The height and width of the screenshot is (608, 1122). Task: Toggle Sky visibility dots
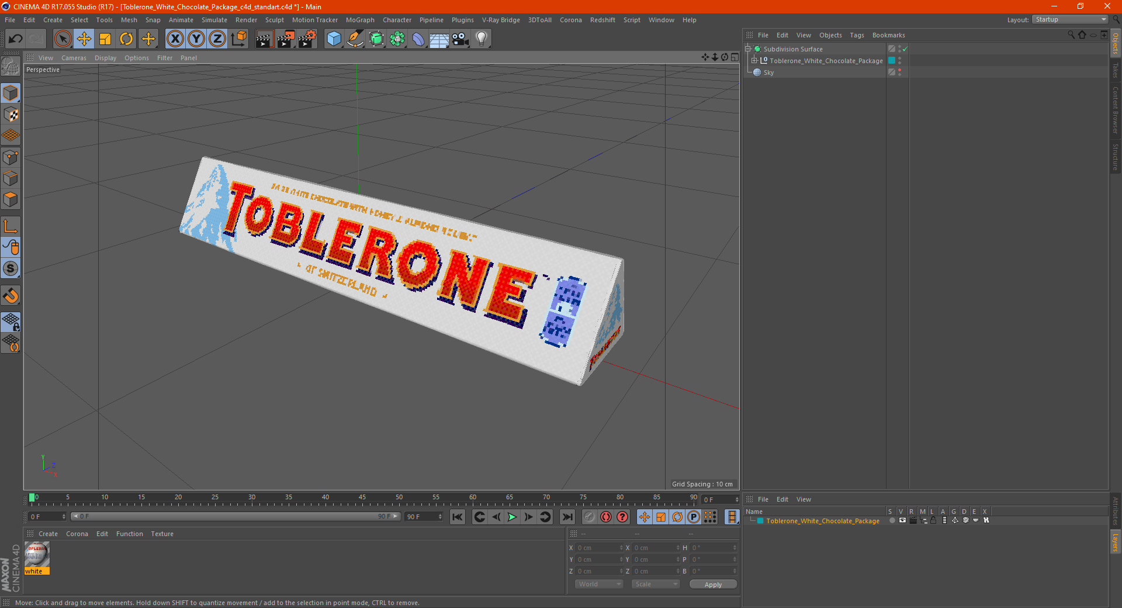point(900,72)
